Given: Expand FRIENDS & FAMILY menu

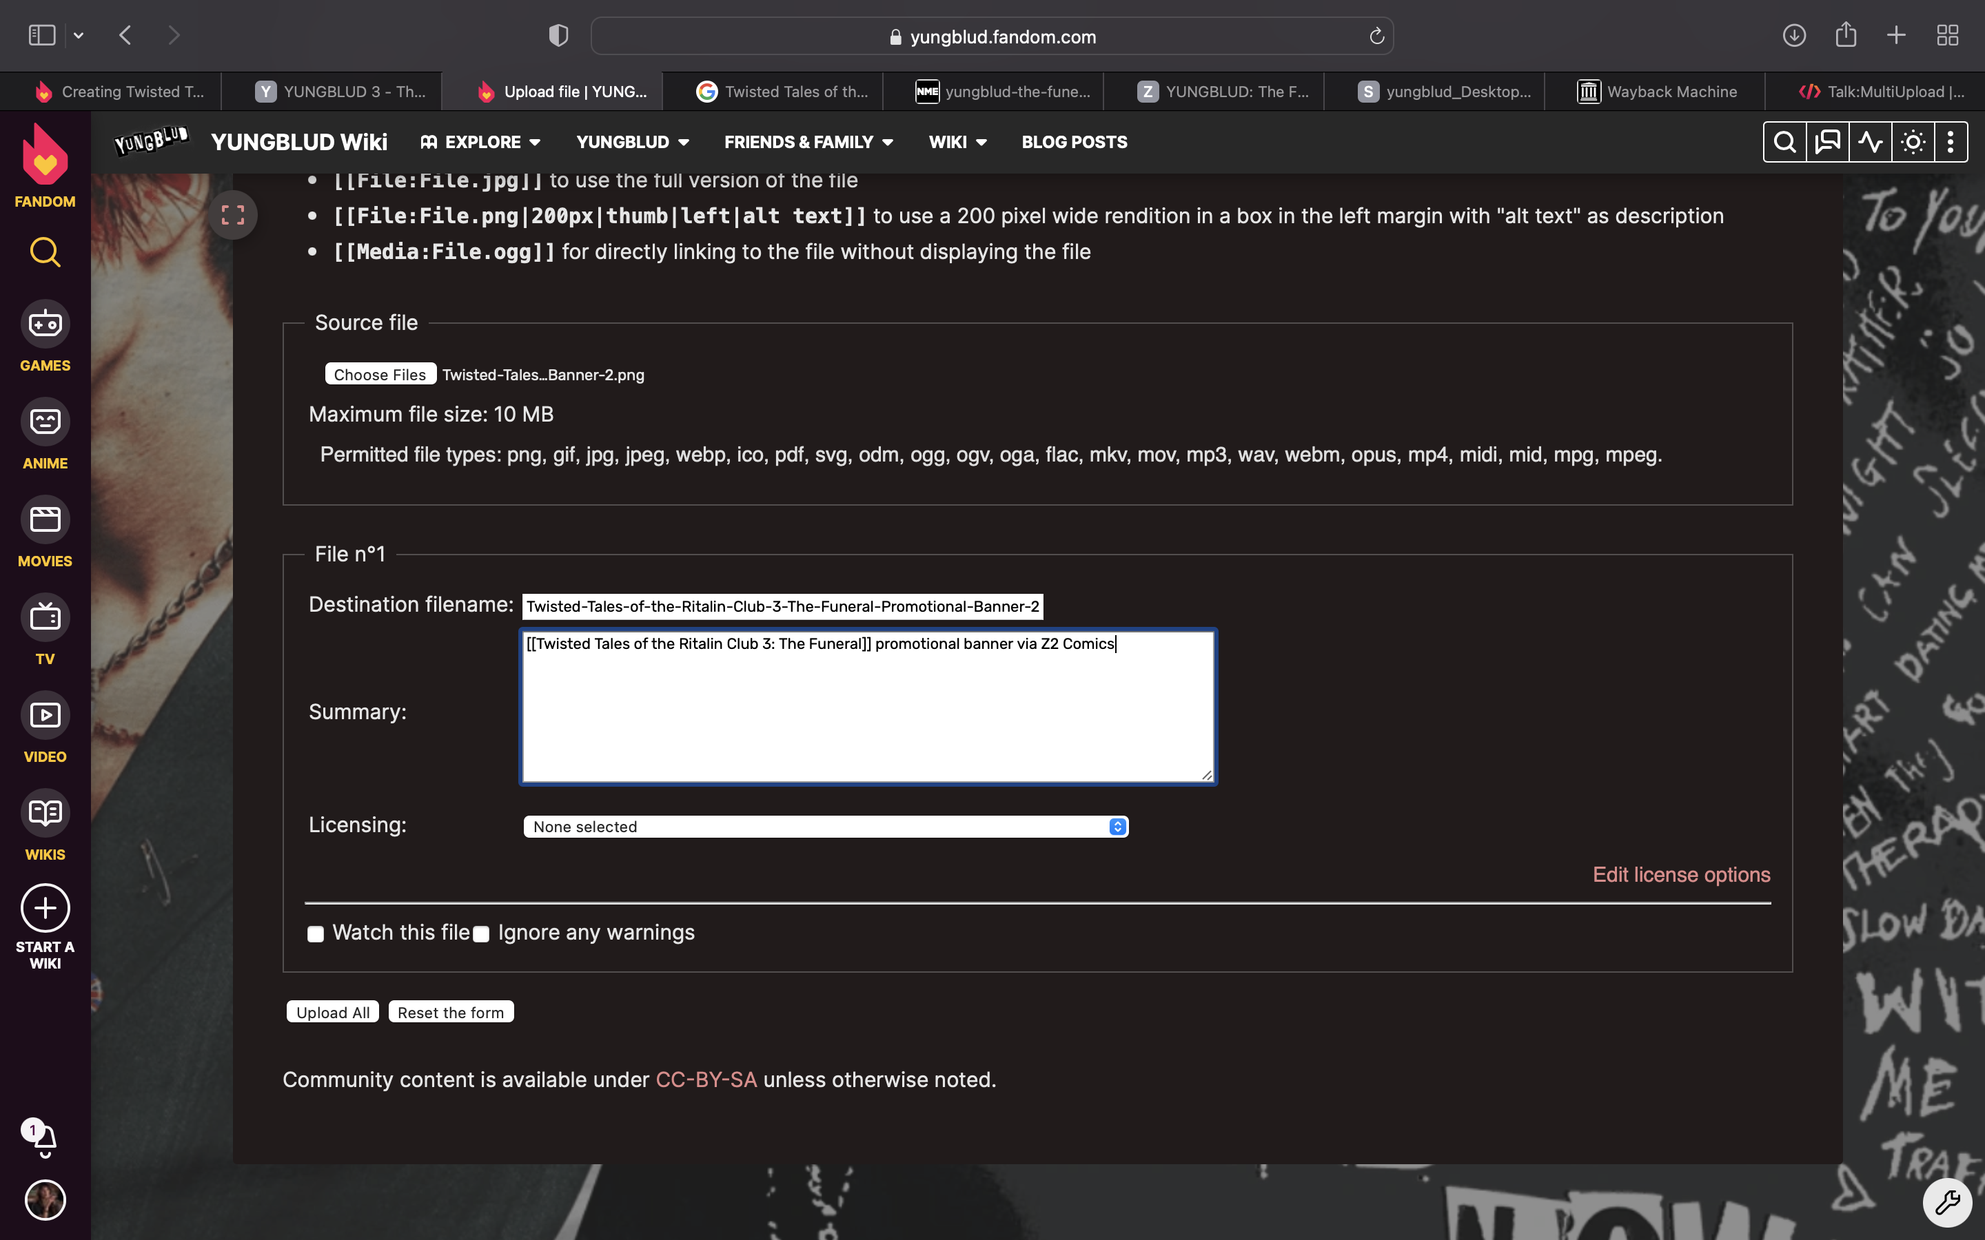Looking at the screenshot, I should coord(808,142).
